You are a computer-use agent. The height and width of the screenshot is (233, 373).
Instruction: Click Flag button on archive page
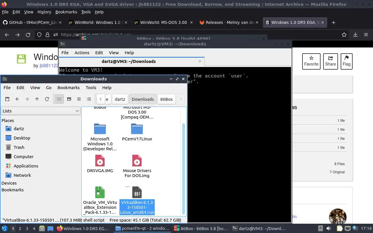click(x=346, y=61)
